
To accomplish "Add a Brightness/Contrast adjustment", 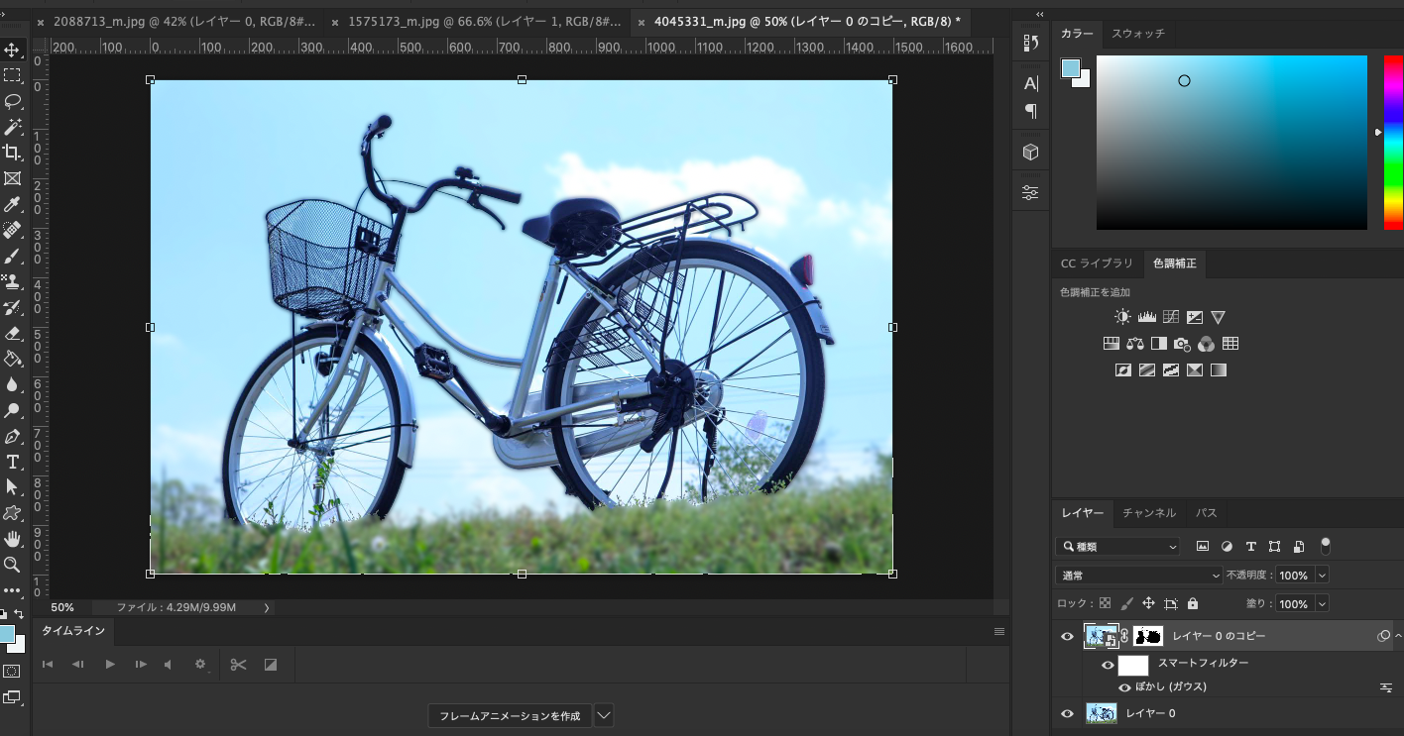I will click(x=1122, y=317).
